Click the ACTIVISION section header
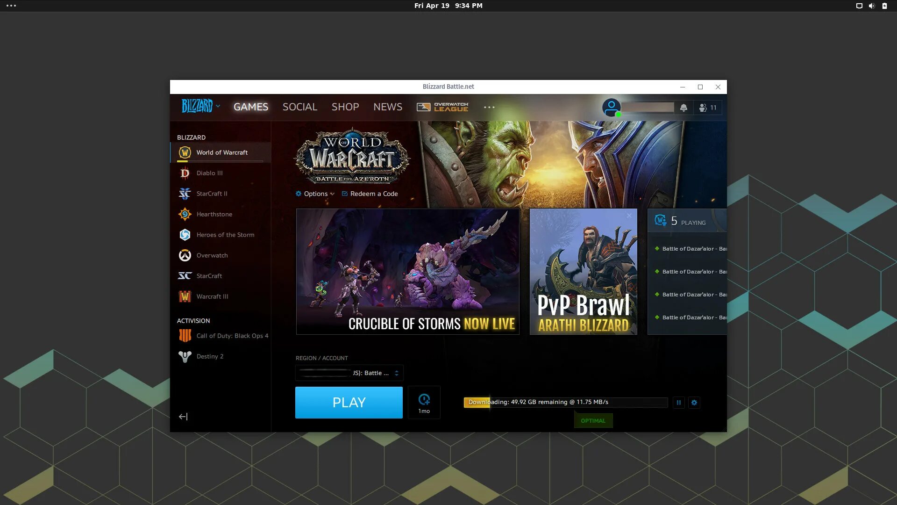Screen dimensions: 897x505 193,321
